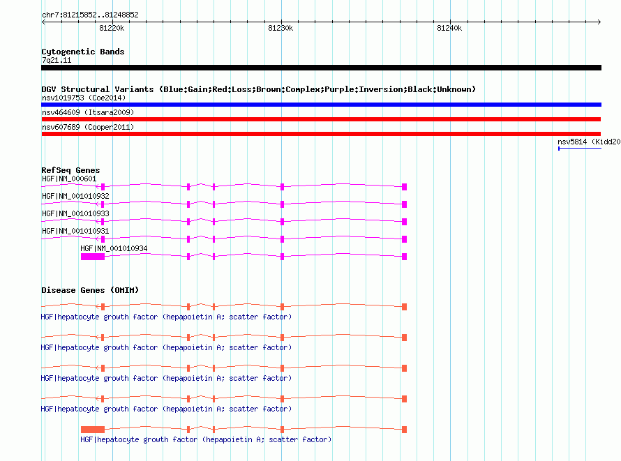The image size is (621, 461).
Task: Click the first OMIM HGF hepatocyte growth factor label
Action: click(x=166, y=317)
